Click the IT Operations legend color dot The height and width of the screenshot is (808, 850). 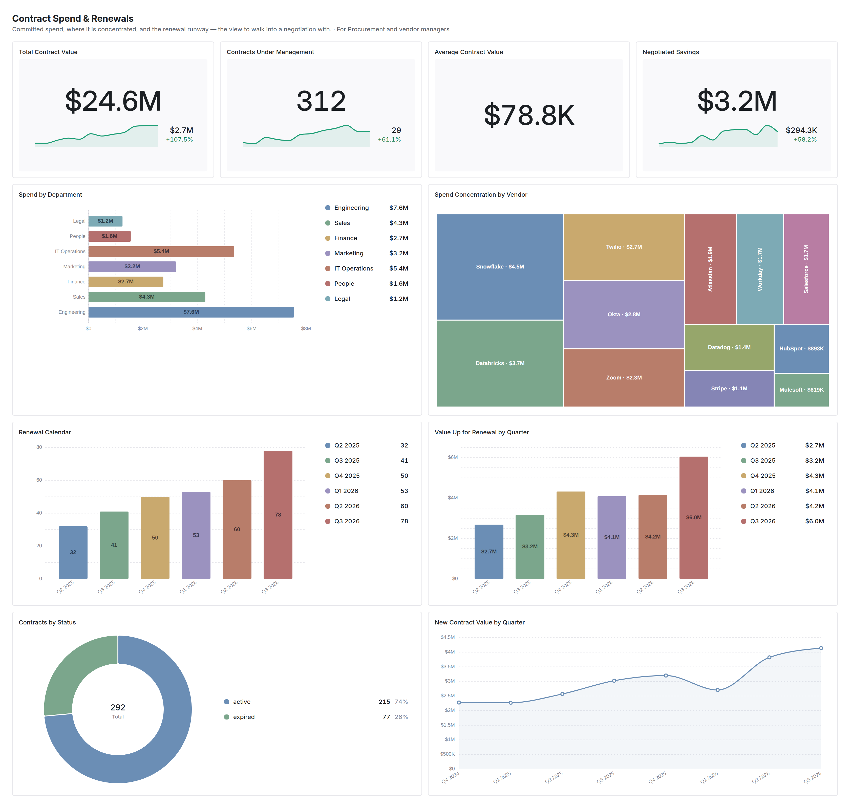pyautogui.click(x=328, y=268)
